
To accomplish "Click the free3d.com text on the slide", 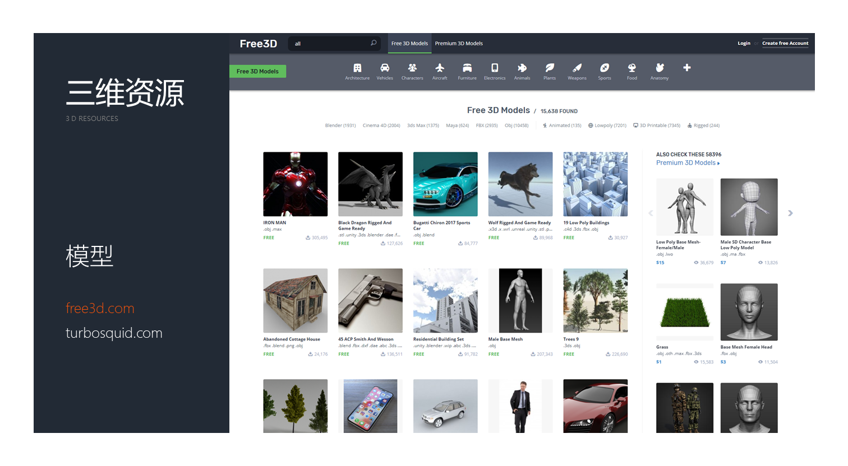I will tap(100, 309).
